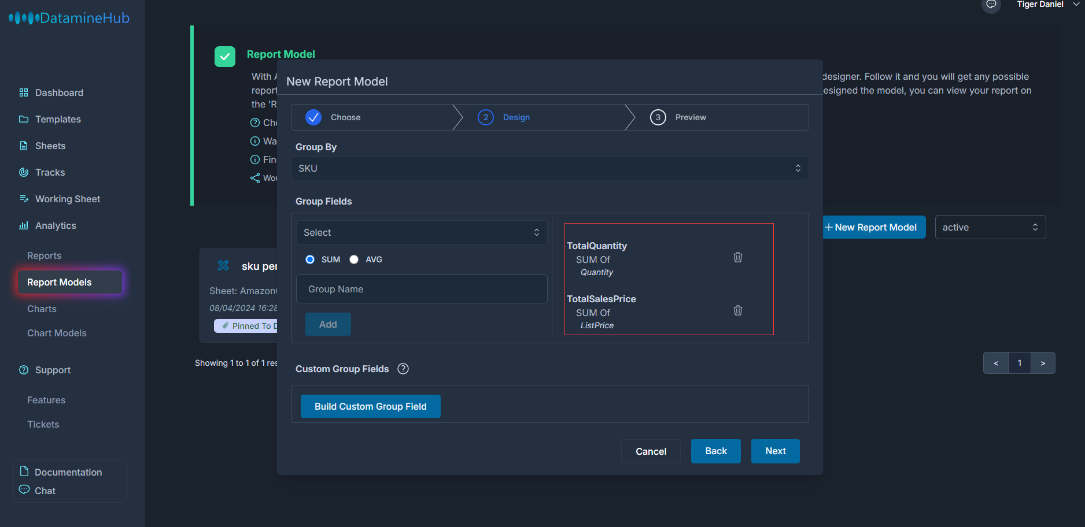Image resolution: width=1085 pixels, height=527 pixels.
Task: Open Tickets under Support
Action: [43, 424]
